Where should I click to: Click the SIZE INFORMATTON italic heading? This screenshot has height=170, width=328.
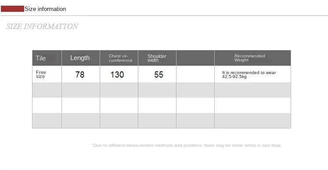[42, 26]
